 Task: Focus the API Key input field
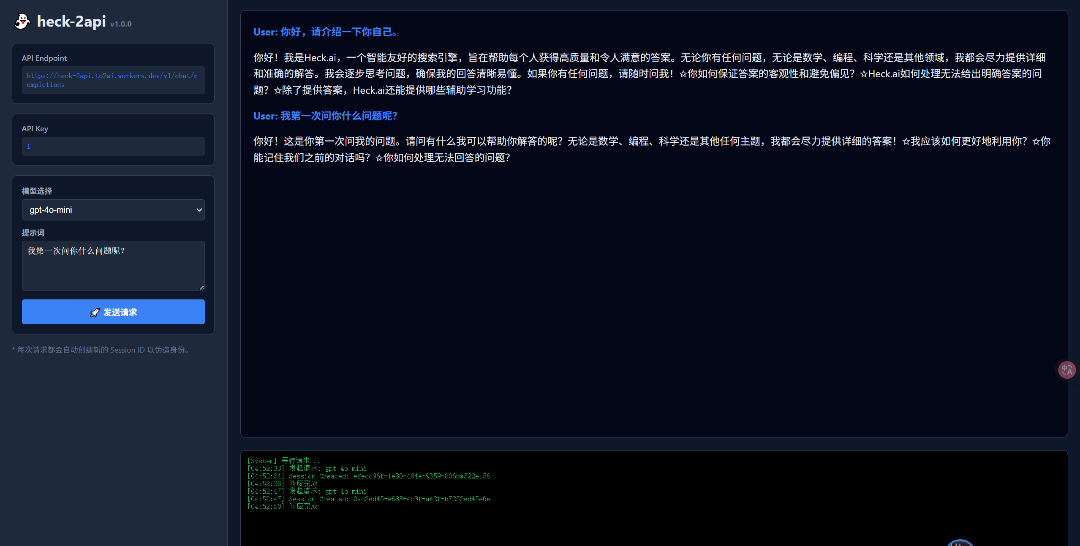pyautogui.click(x=113, y=146)
